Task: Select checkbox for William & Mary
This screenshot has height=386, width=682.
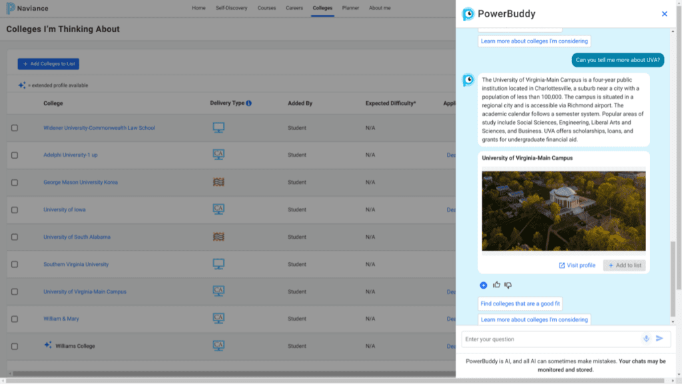Action: click(x=15, y=319)
